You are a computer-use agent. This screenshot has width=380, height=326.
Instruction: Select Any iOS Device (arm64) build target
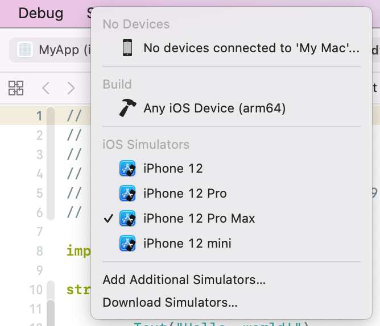(x=214, y=108)
